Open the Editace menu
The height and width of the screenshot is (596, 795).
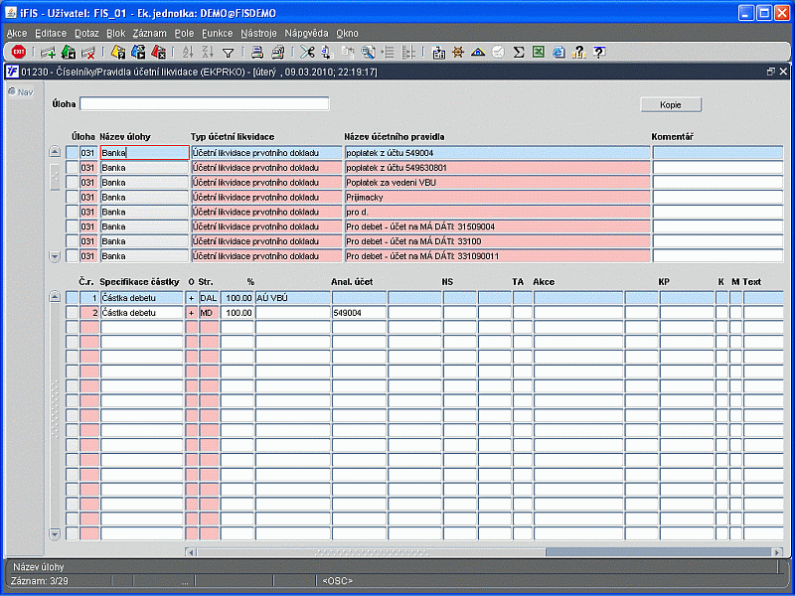[51, 34]
